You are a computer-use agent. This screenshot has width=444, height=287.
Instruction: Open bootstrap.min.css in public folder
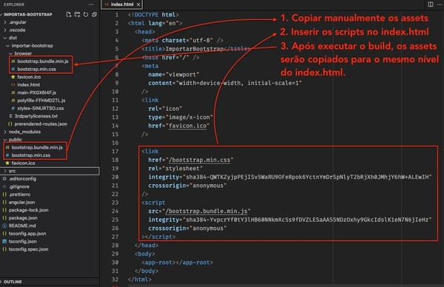31,155
